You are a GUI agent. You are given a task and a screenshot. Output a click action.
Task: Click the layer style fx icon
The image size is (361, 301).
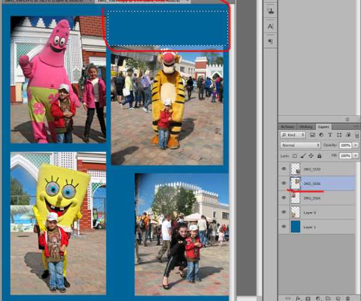(x=297, y=298)
